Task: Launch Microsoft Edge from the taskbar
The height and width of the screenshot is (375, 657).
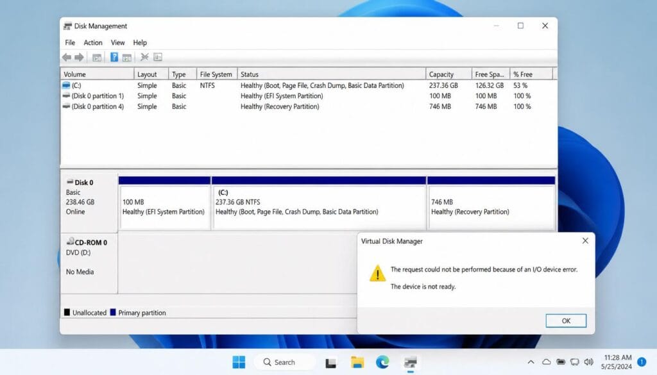Action: tap(382, 362)
